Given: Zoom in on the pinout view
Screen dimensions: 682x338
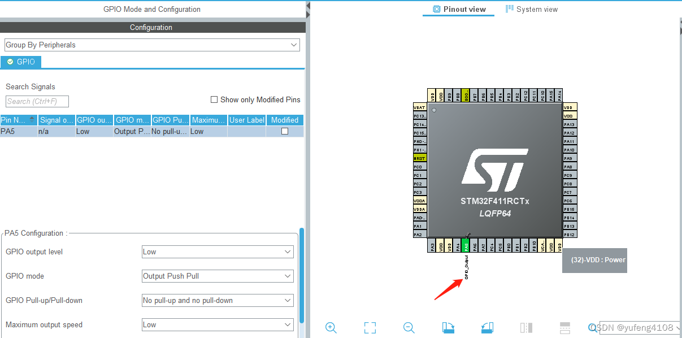Looking at the screenshot, I should (331, 328).
